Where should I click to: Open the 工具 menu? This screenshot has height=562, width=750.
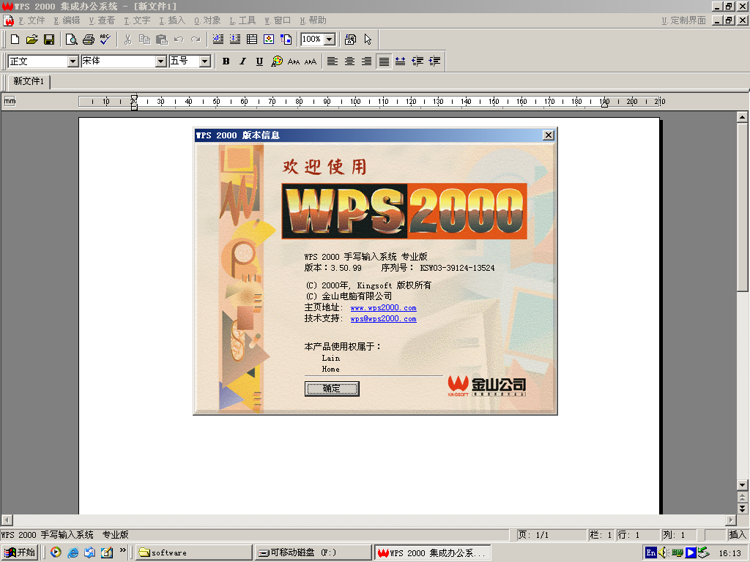point(242,20)
